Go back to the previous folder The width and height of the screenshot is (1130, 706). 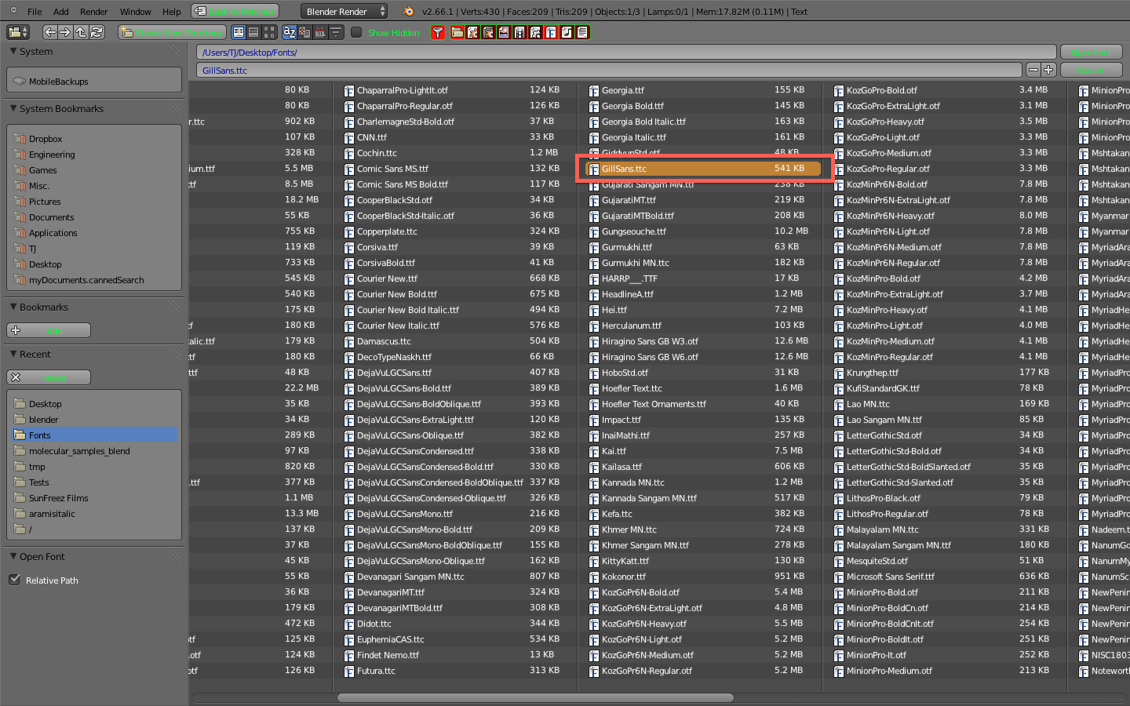(50, 32)
